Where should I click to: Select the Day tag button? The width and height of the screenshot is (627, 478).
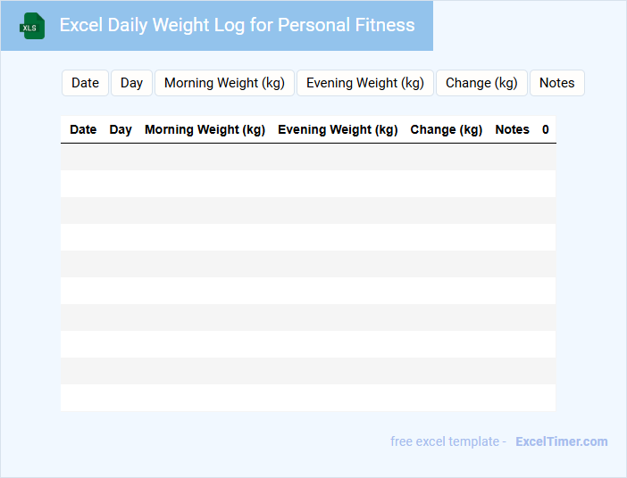[131, 83]
